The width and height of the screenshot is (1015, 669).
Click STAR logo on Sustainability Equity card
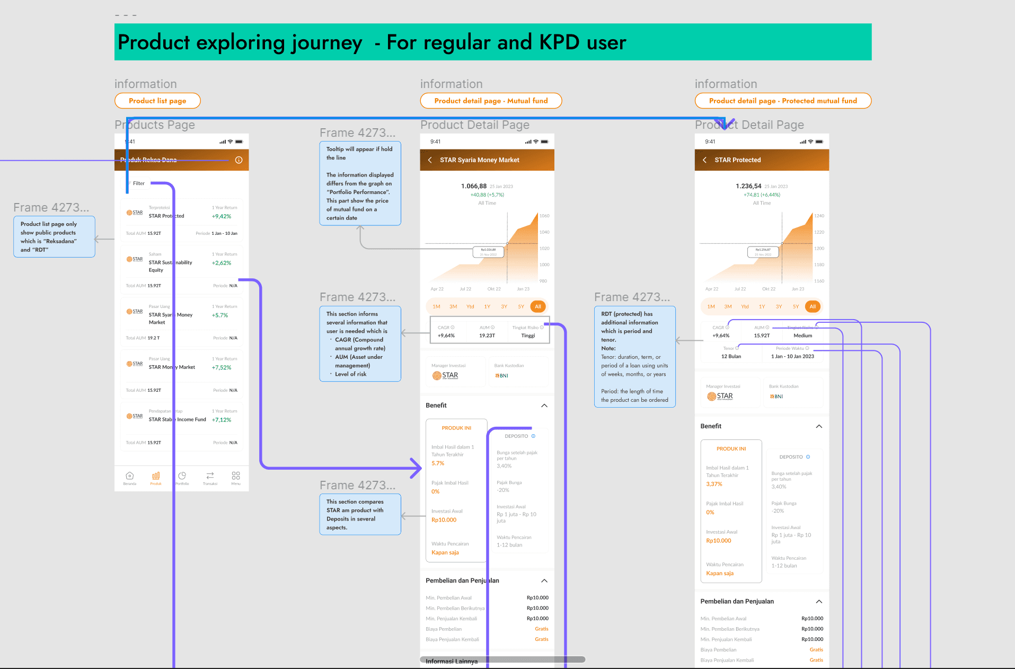(135, 259)
